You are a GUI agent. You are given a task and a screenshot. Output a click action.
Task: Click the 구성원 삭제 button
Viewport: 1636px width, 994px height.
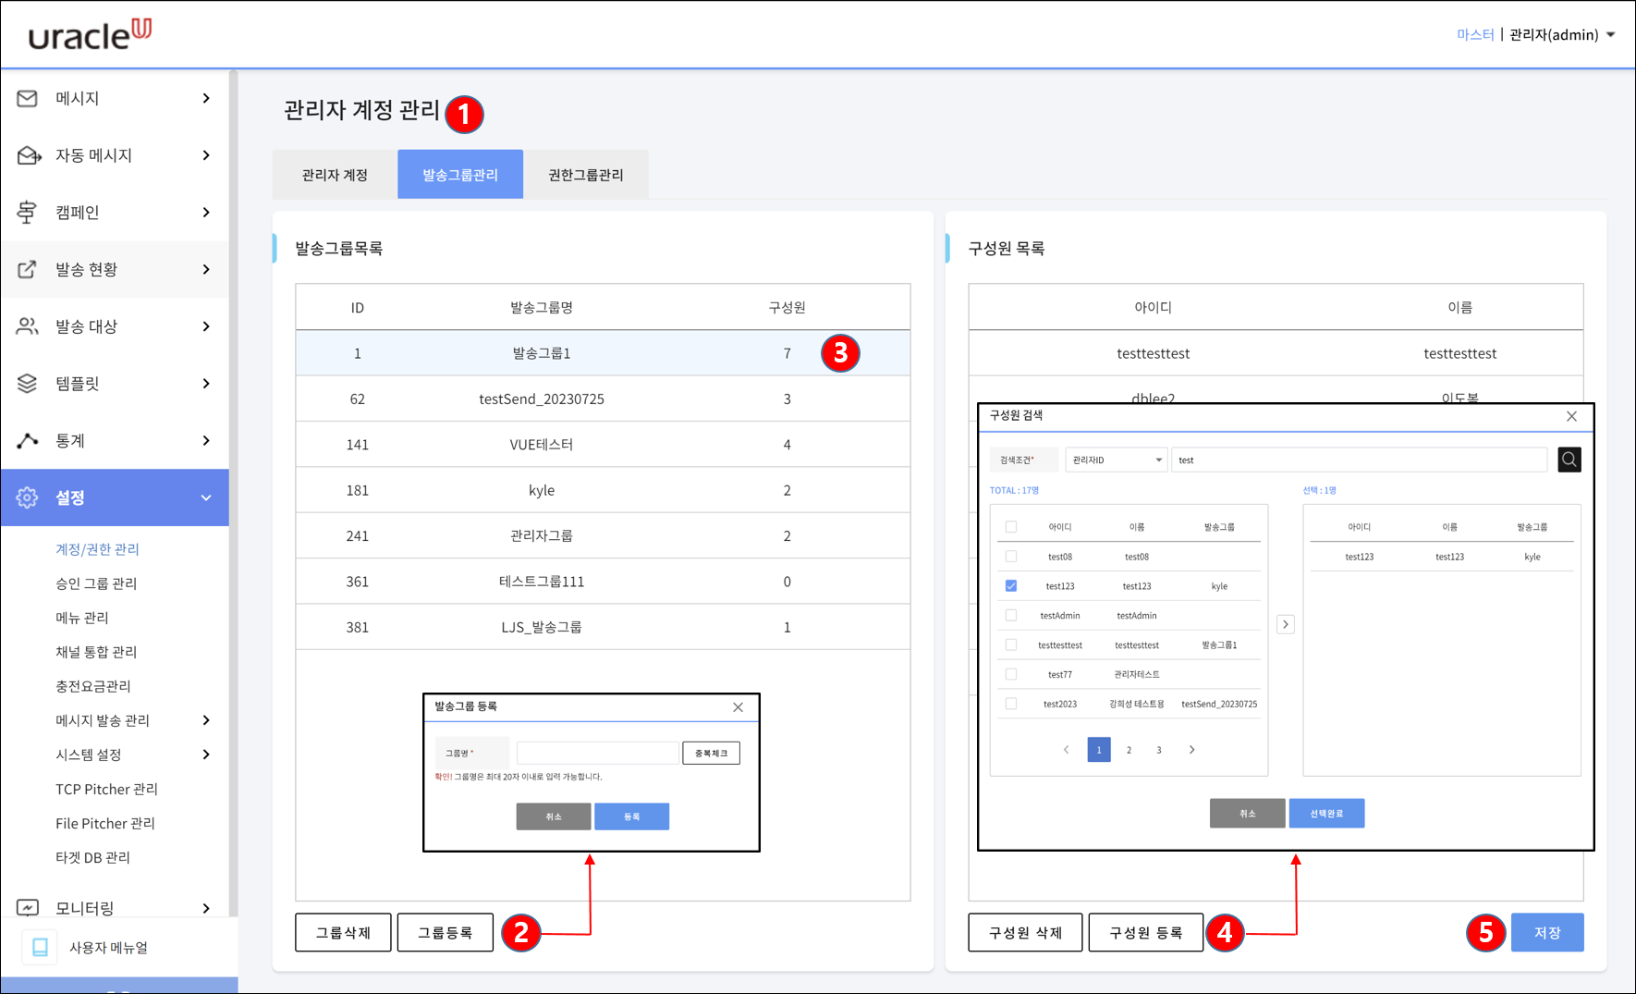click(1025, 932)
